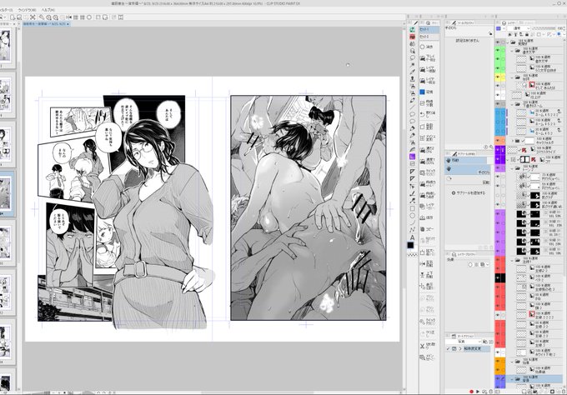Select the speech balloon tool below the magnifier
The image size is (567, 395).
pyautogui.click(x=412, y=57)
